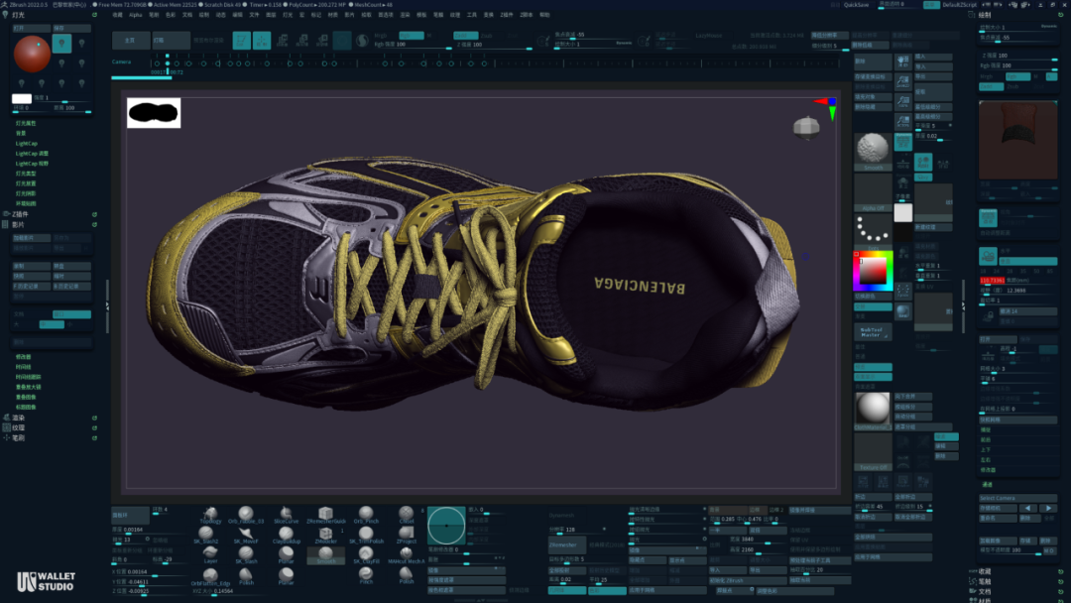This screenshot has width=1071, height=603.
Task: Open the Alpha menu
Action: 136,14
